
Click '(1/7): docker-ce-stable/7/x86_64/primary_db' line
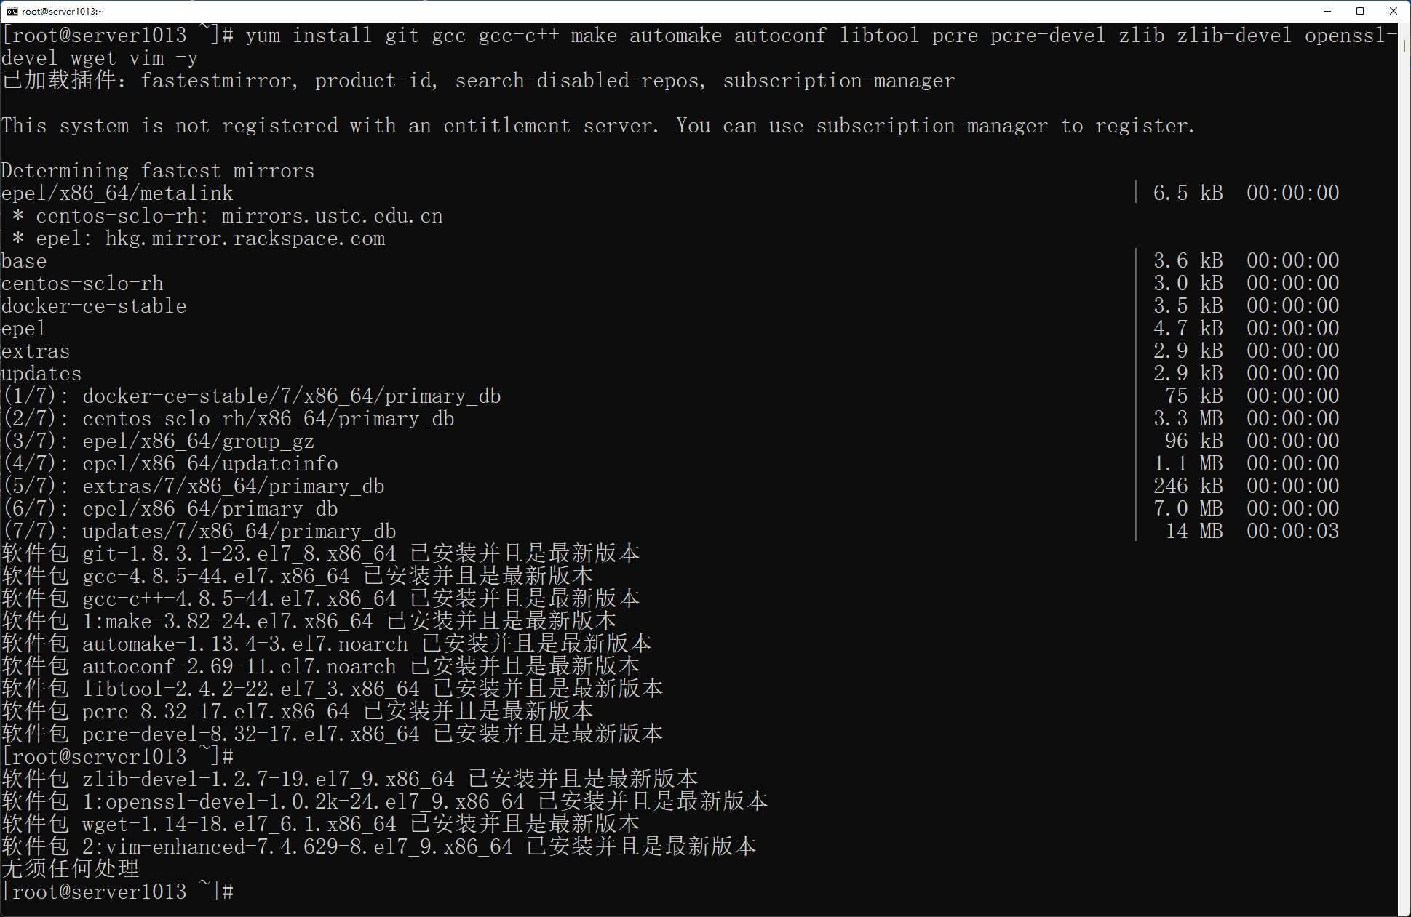coord(251,396)
